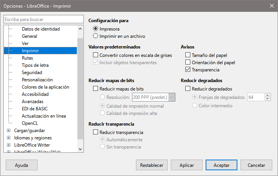This screenshot has height=176, width=278.
Task: Expand the Cargar/guardar tree node
Action: pyautogui.click(x=8, y=131)
